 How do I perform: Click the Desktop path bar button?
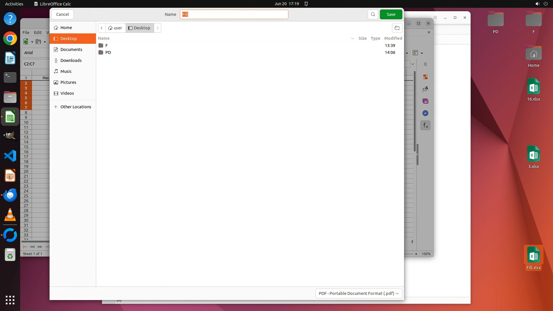pyautogui.click(x=139, y=28)
